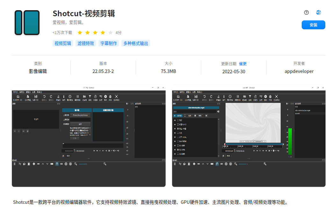Click the 更新日期 label
The width and height of the screenshot is (331, 208).
click(x=229, y=64)
